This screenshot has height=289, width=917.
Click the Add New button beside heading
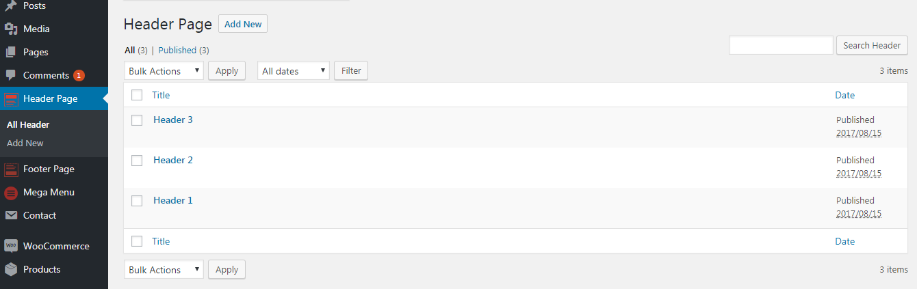tap(243, 24)
